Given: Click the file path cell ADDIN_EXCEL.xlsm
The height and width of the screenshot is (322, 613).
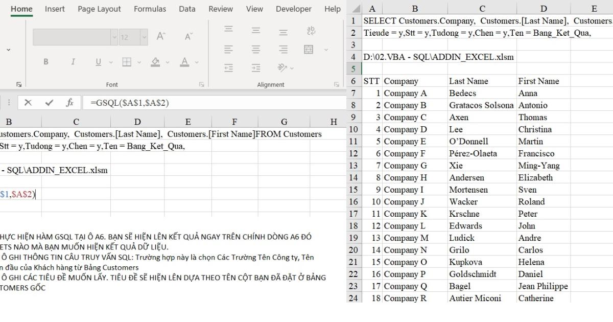Looking at the screenshot, I should (x=439, y=57).
